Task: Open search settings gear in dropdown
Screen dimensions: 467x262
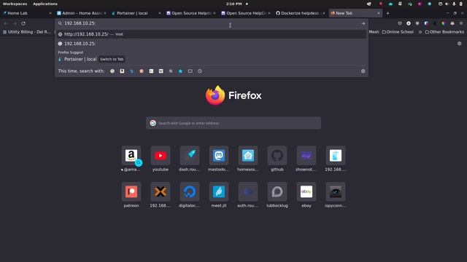Action: 363,71
